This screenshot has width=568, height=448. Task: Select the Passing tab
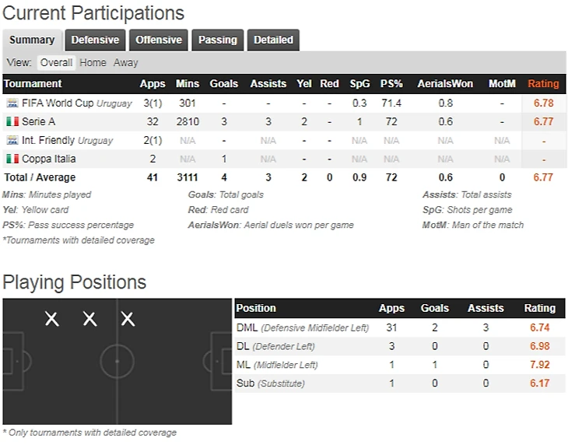coord(218,40)
